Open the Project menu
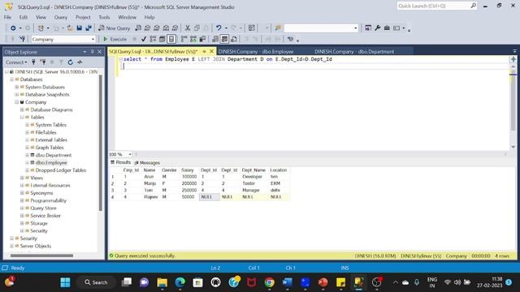The image size is (520, 292). [83, 17]
